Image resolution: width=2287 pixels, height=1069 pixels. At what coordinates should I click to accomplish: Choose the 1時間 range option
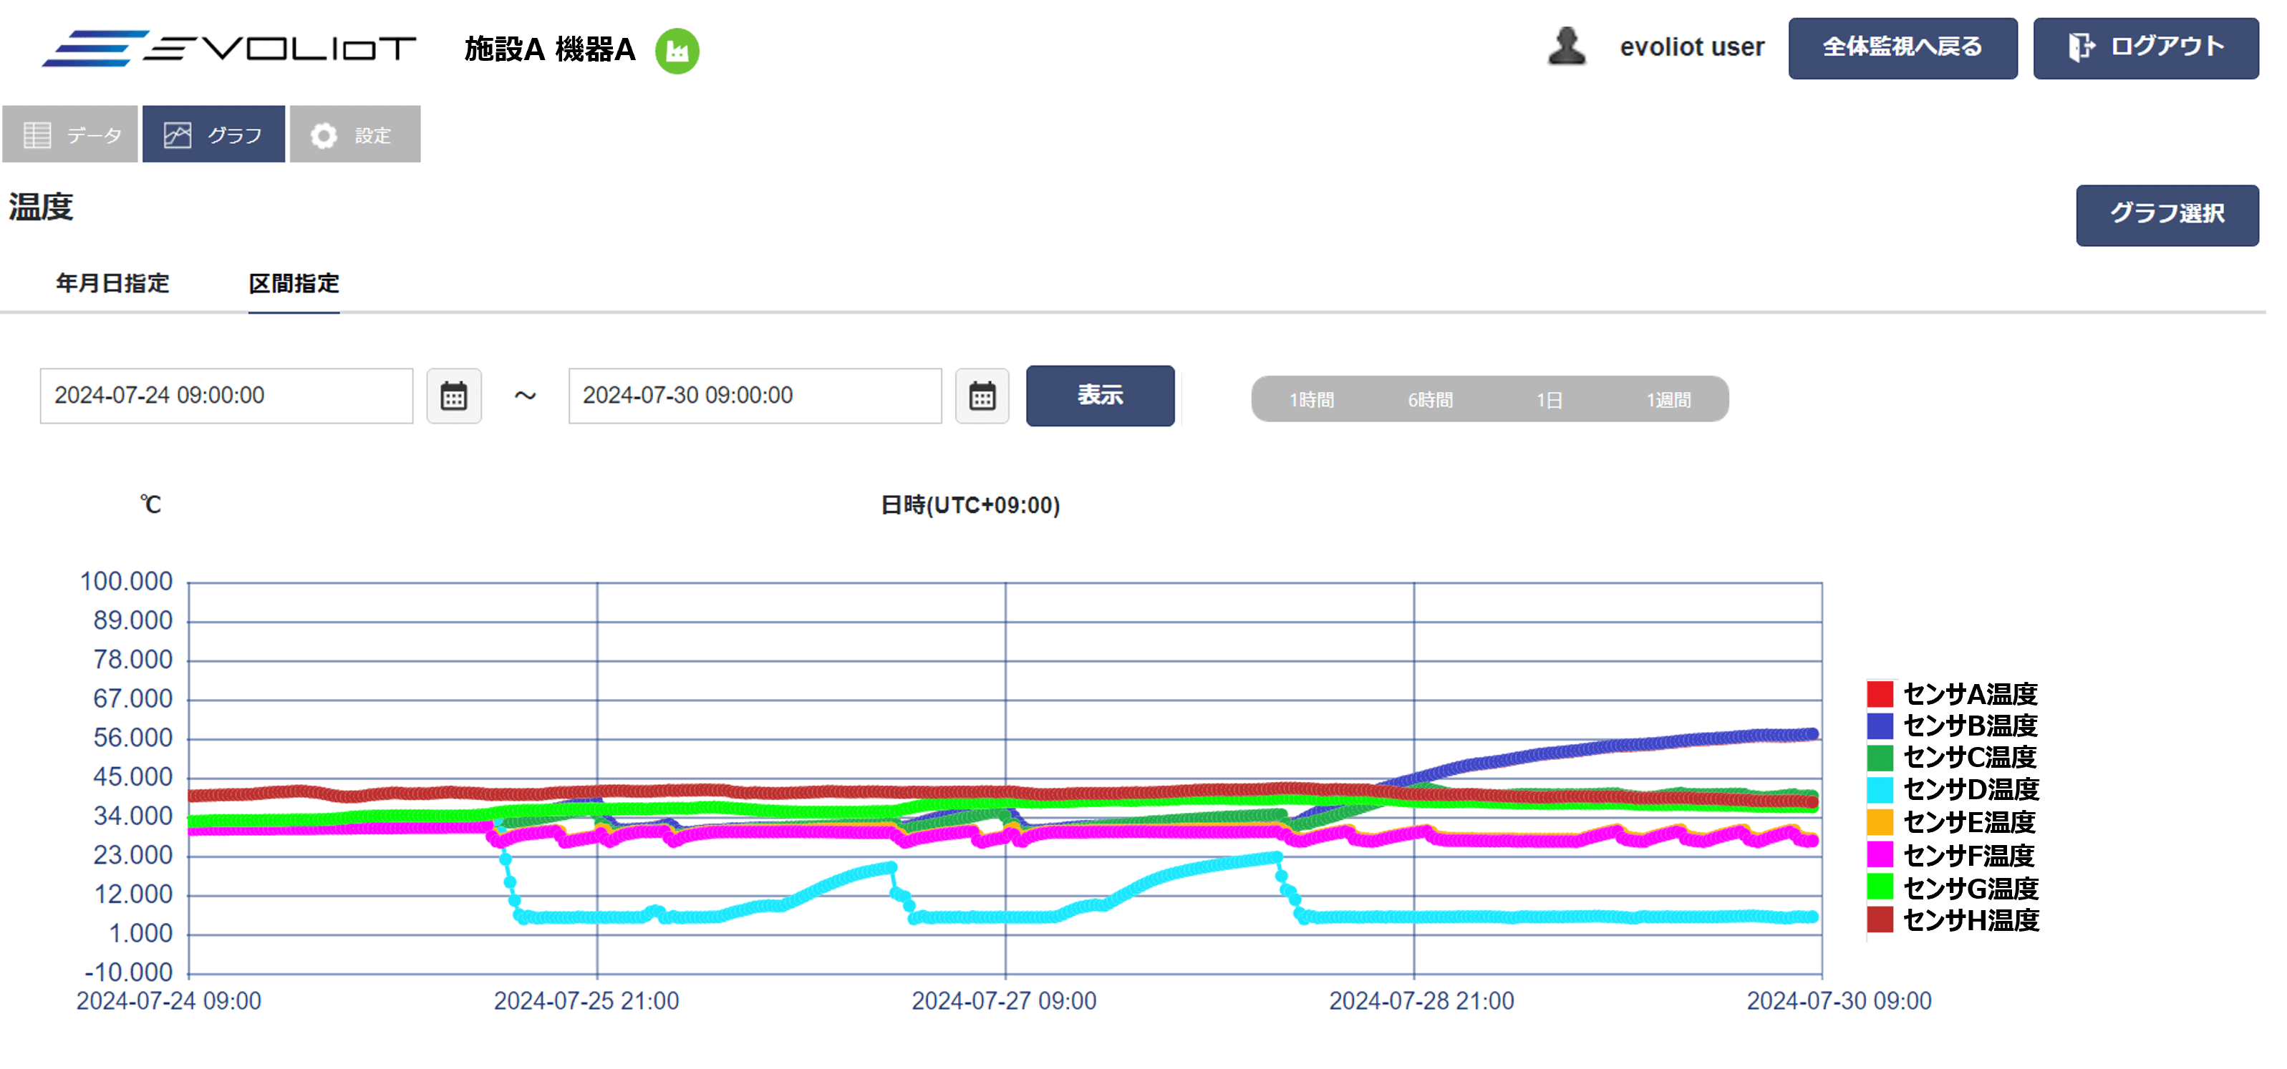click(1311, 400)
